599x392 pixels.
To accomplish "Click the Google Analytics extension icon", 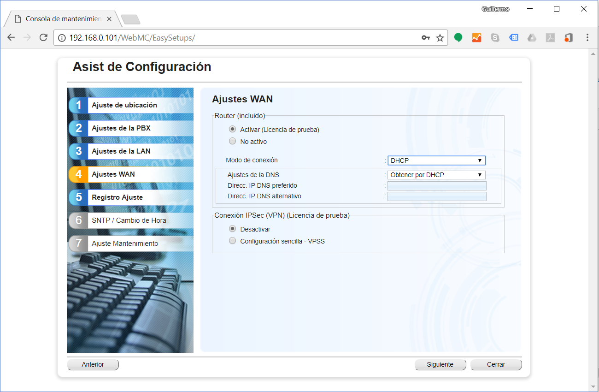I will point(477,37).
